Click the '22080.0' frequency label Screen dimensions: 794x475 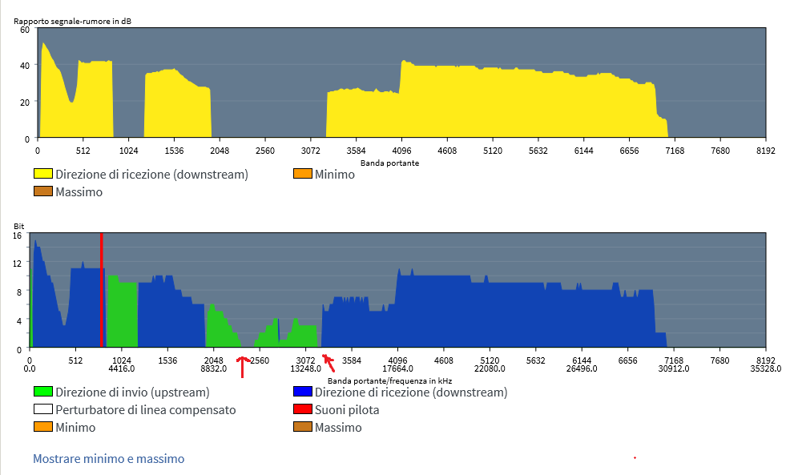(490, 368)
